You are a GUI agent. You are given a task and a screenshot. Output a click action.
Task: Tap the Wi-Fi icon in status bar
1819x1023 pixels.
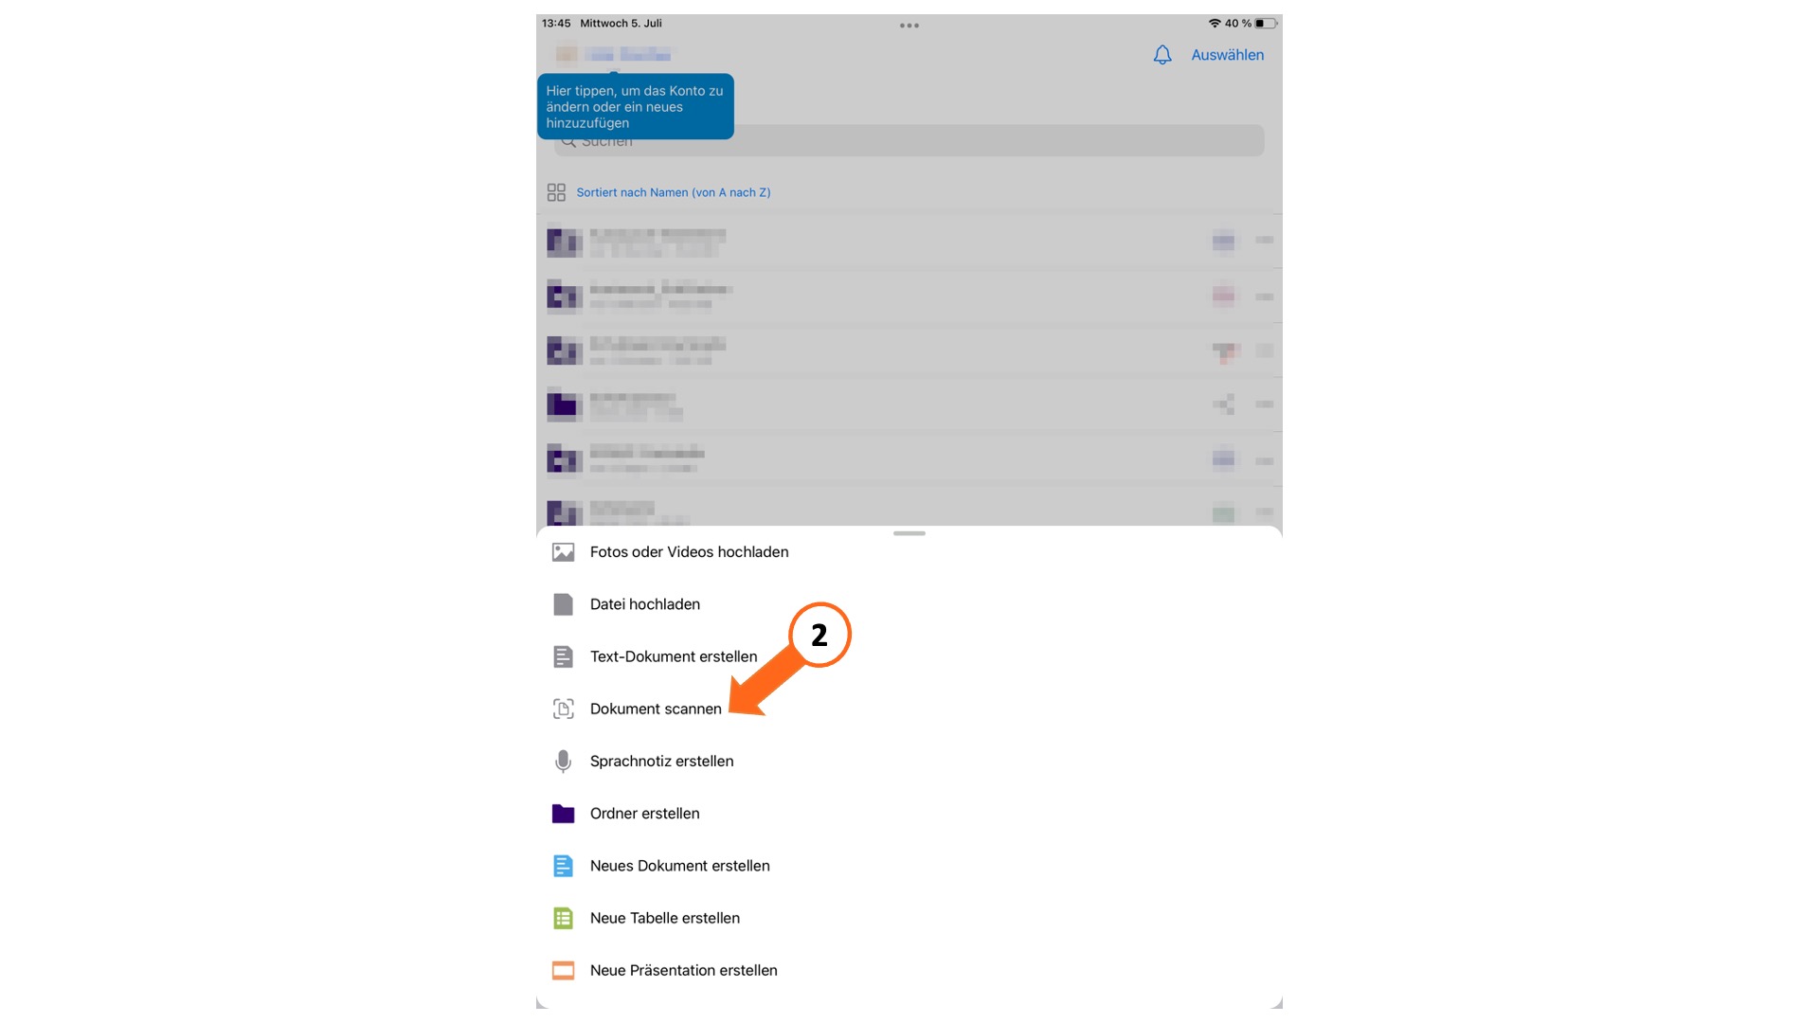[1214, 24]
